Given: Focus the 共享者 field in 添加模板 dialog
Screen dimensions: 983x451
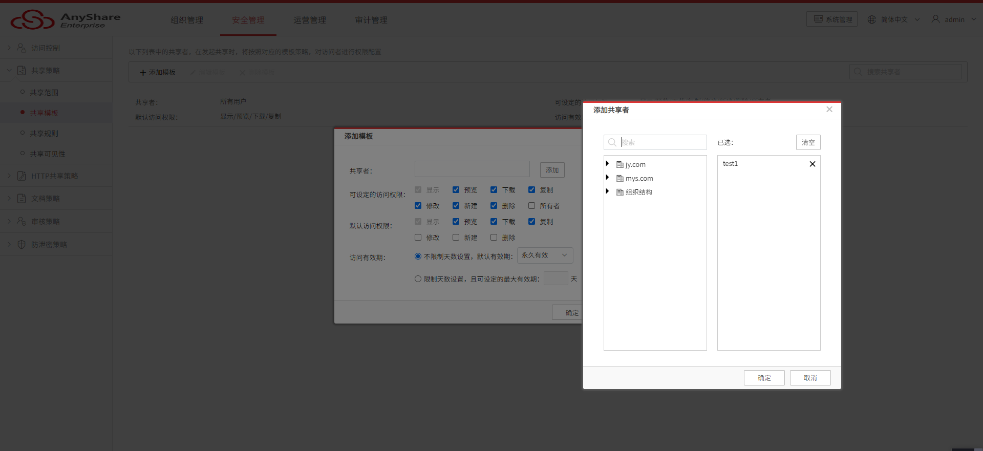Looking at the screenshot, I should click(472, 169).
